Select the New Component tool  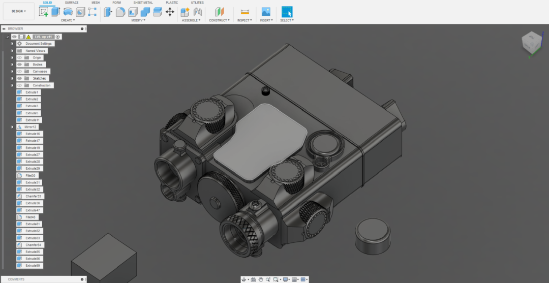click(185, 12)
